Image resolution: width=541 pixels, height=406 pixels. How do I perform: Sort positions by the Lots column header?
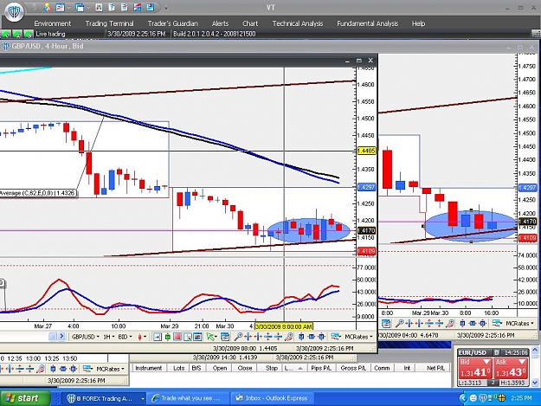(178, 368)
